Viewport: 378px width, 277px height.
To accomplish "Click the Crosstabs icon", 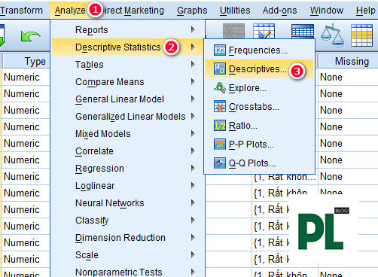I will point(220,106).
